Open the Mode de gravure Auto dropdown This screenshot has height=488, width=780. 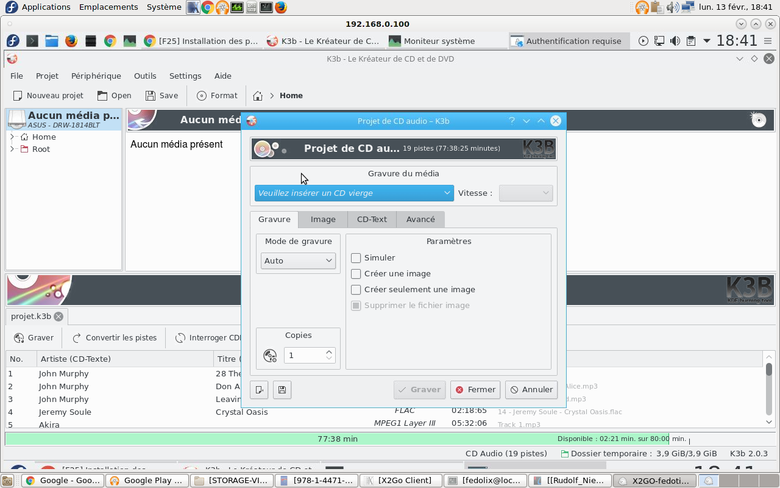click(298, 260)
